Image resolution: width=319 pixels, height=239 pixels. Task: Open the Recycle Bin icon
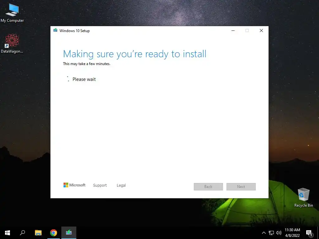click(303, 198)
